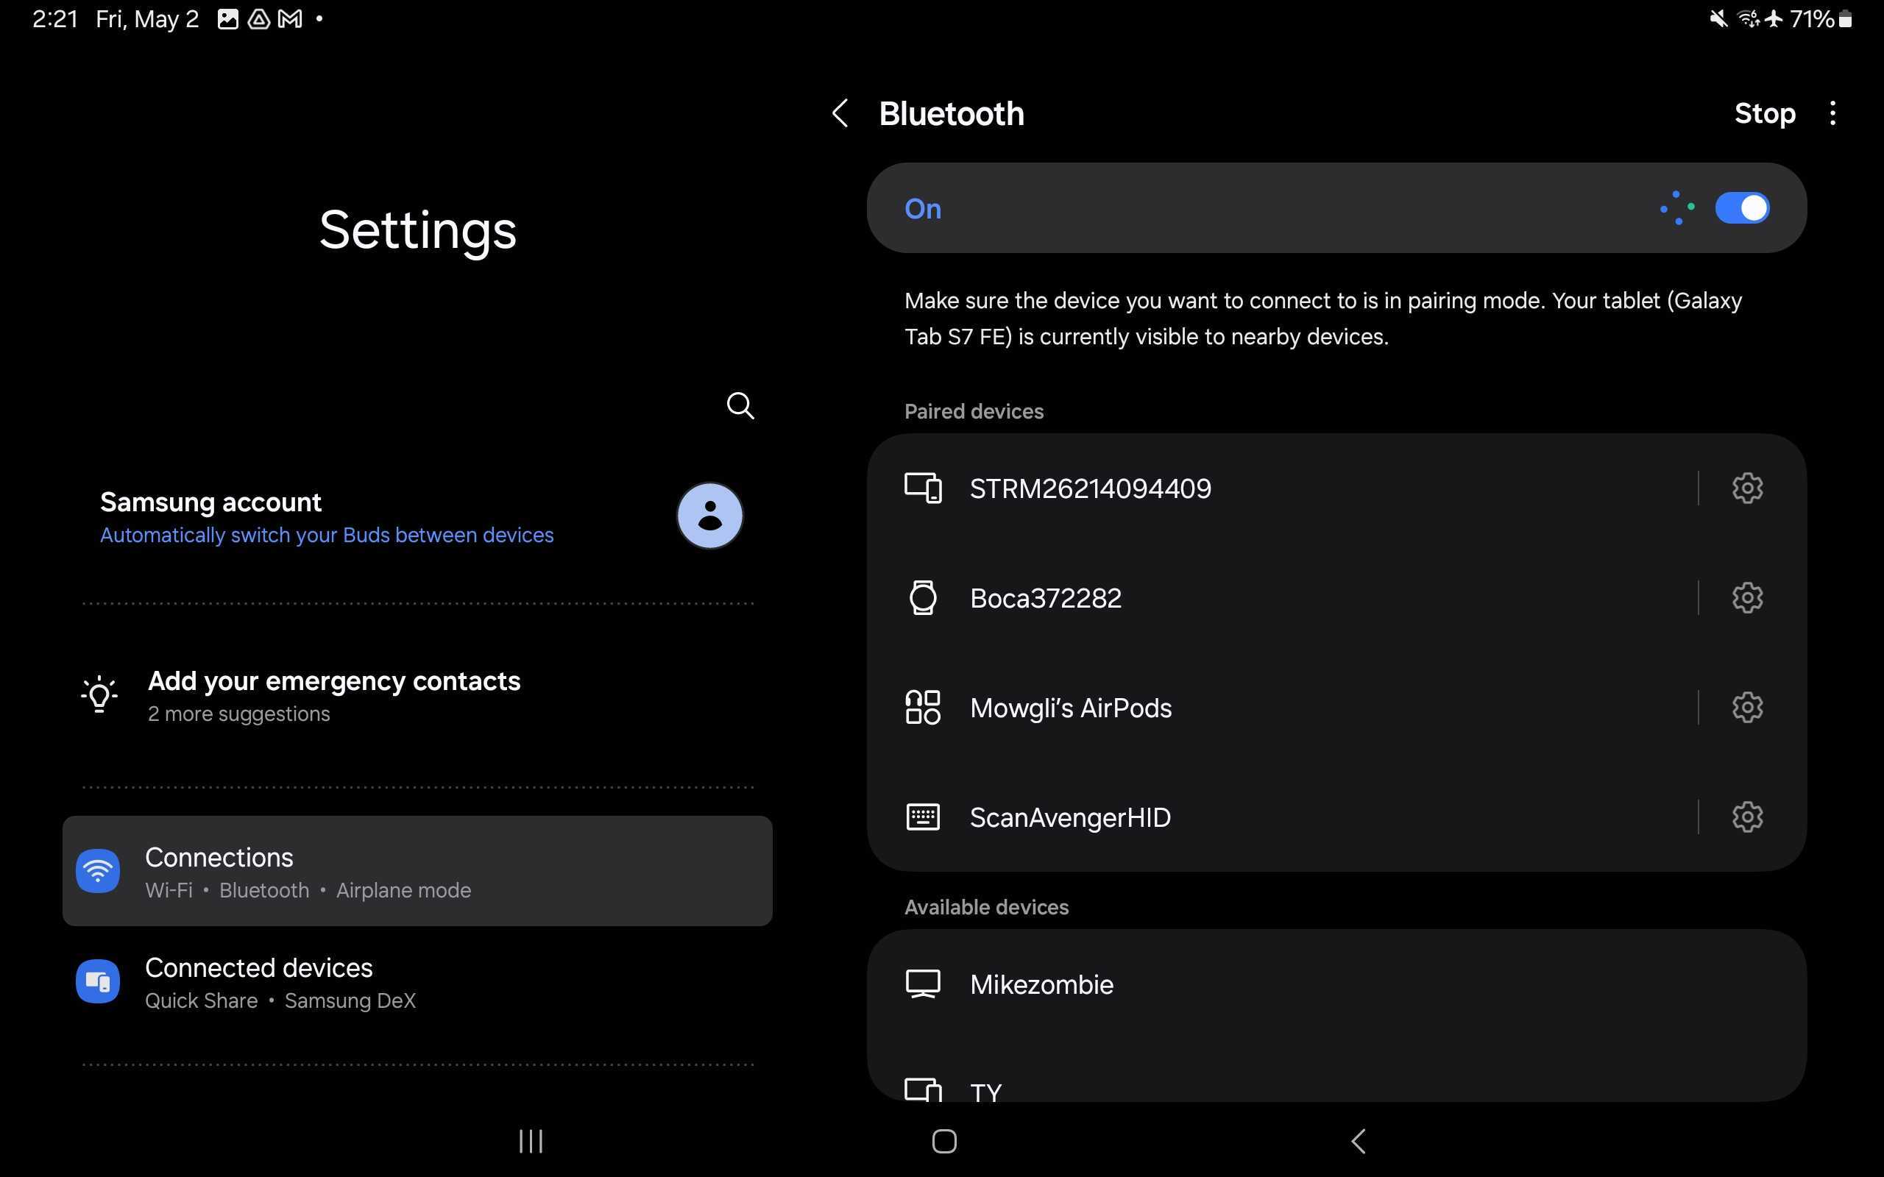
Task: Open the Connected devices category
Action: coord(417,982)
